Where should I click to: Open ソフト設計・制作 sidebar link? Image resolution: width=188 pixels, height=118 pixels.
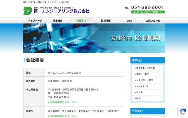pos(145,80)
